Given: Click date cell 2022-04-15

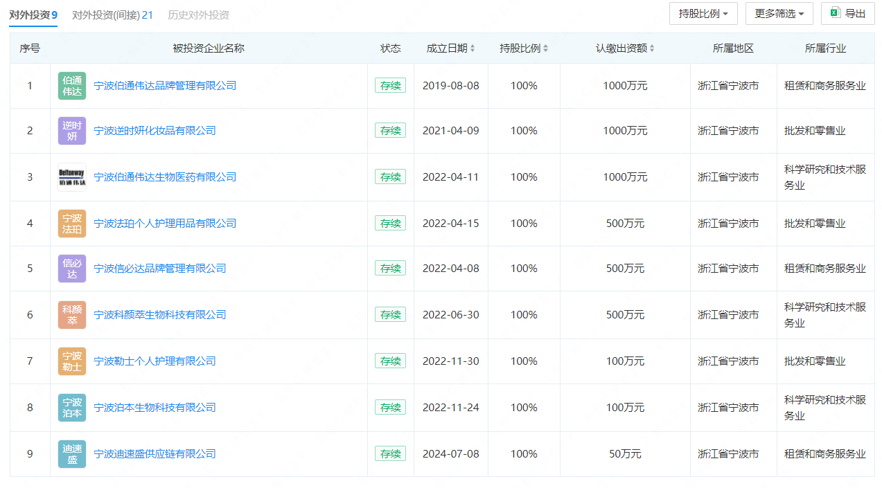Looking at the screenshot, I should pos(451,224).
